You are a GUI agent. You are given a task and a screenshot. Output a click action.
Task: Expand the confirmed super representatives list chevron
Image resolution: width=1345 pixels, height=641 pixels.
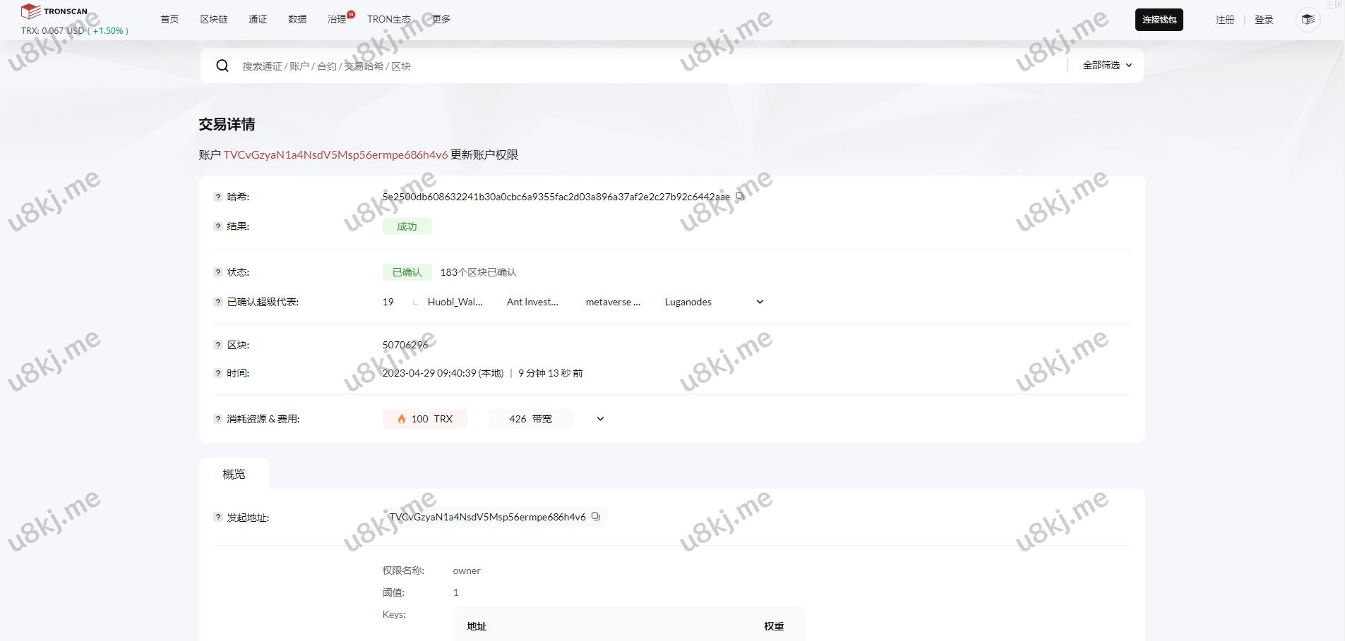pos(759,302)
